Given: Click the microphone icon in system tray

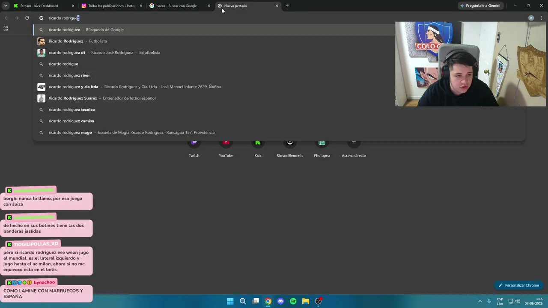Looking at the screenshot, I should point(489,301).
